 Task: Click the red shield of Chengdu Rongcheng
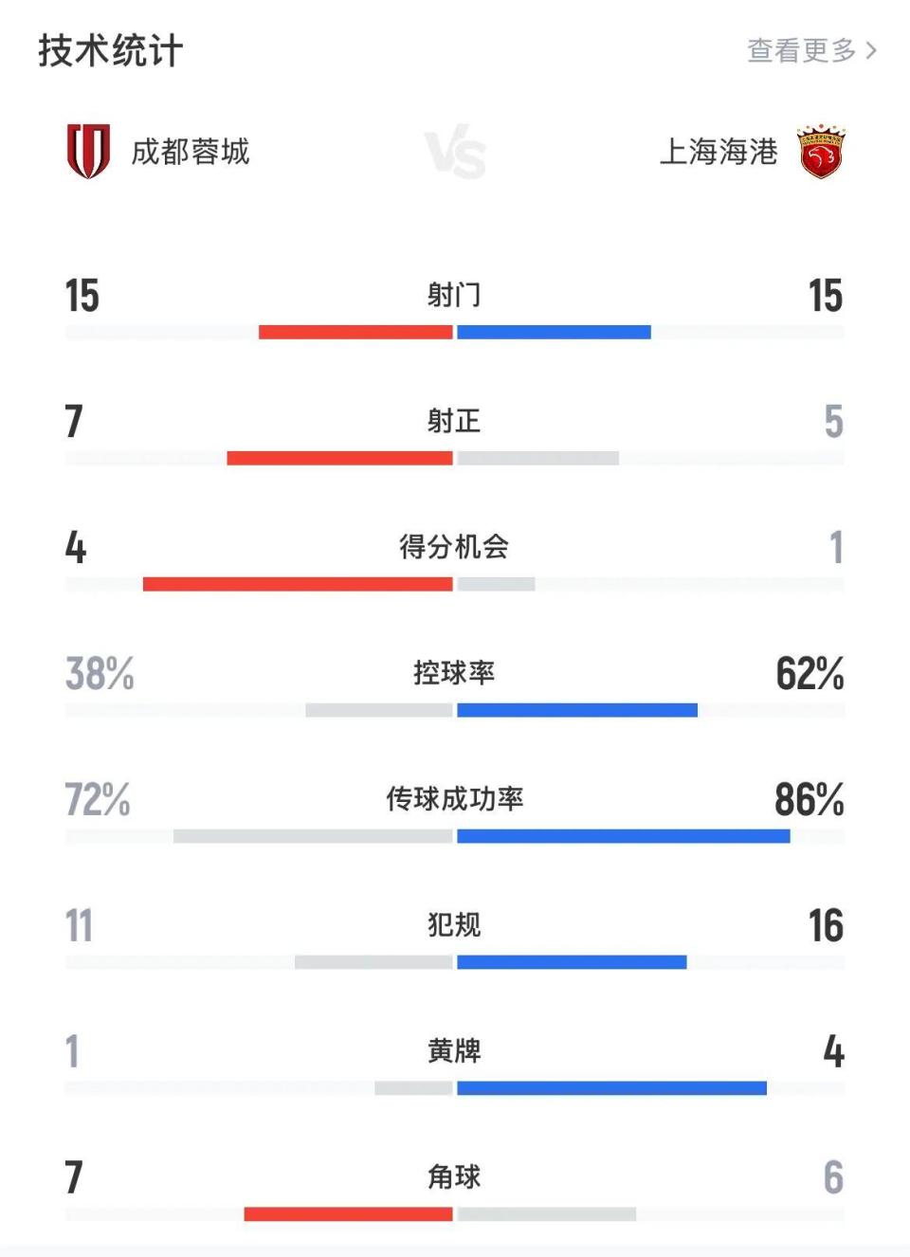(x=90, y=150)
